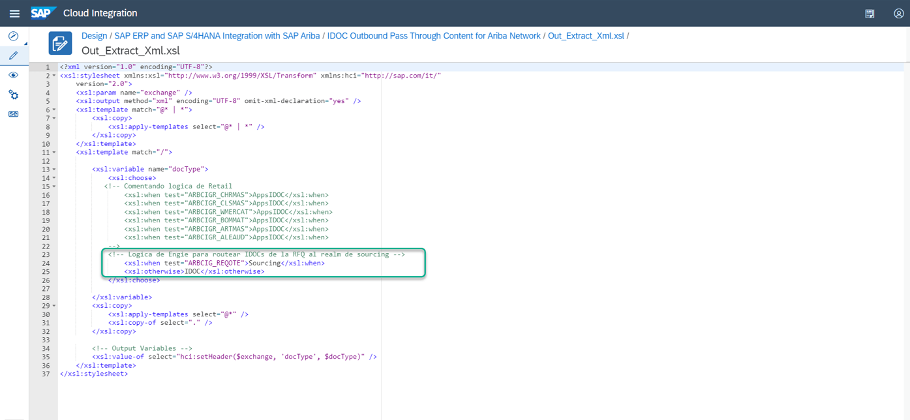This screenshot has height=420, width=910.
Task: Select the Design pencil icon in the sidebar
Action: [x=13, y=56]
